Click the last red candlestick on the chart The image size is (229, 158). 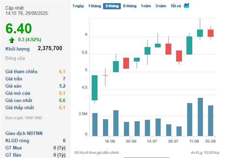pos(210,33)
